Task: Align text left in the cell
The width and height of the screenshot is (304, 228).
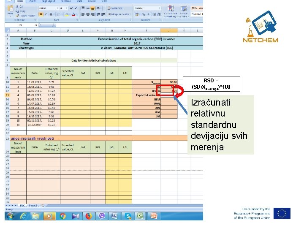Action: tap(83, 14)
